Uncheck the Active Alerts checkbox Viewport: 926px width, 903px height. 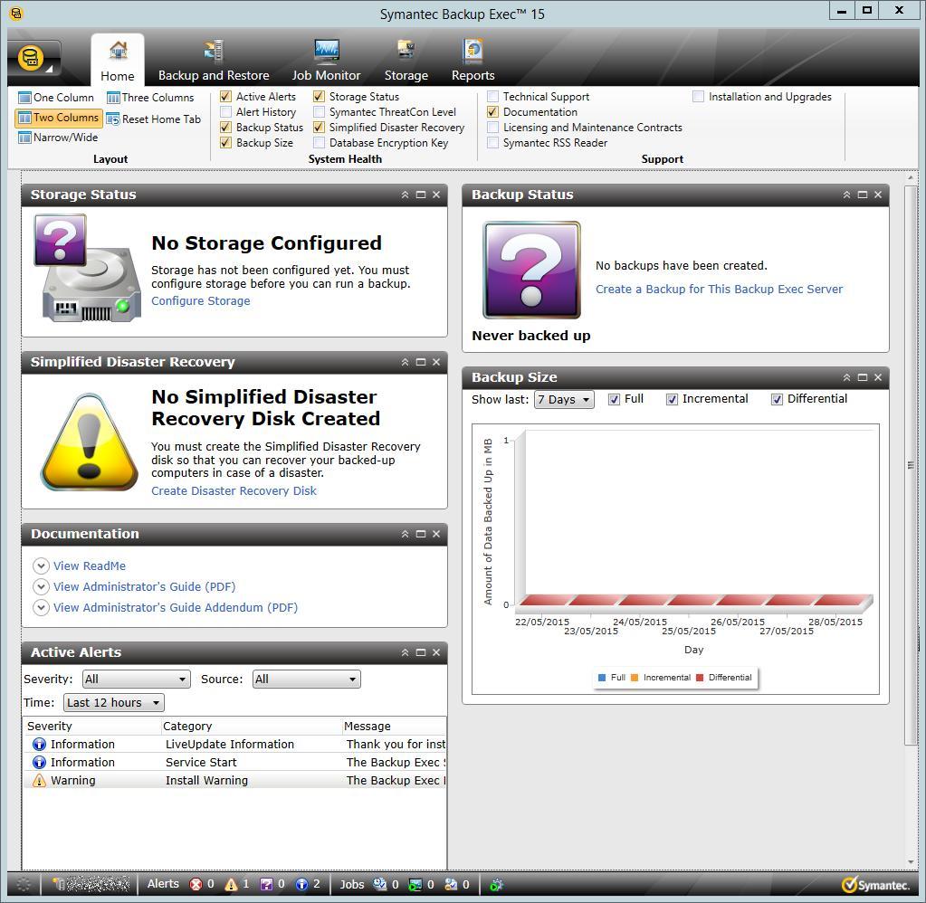coord(225,96)
